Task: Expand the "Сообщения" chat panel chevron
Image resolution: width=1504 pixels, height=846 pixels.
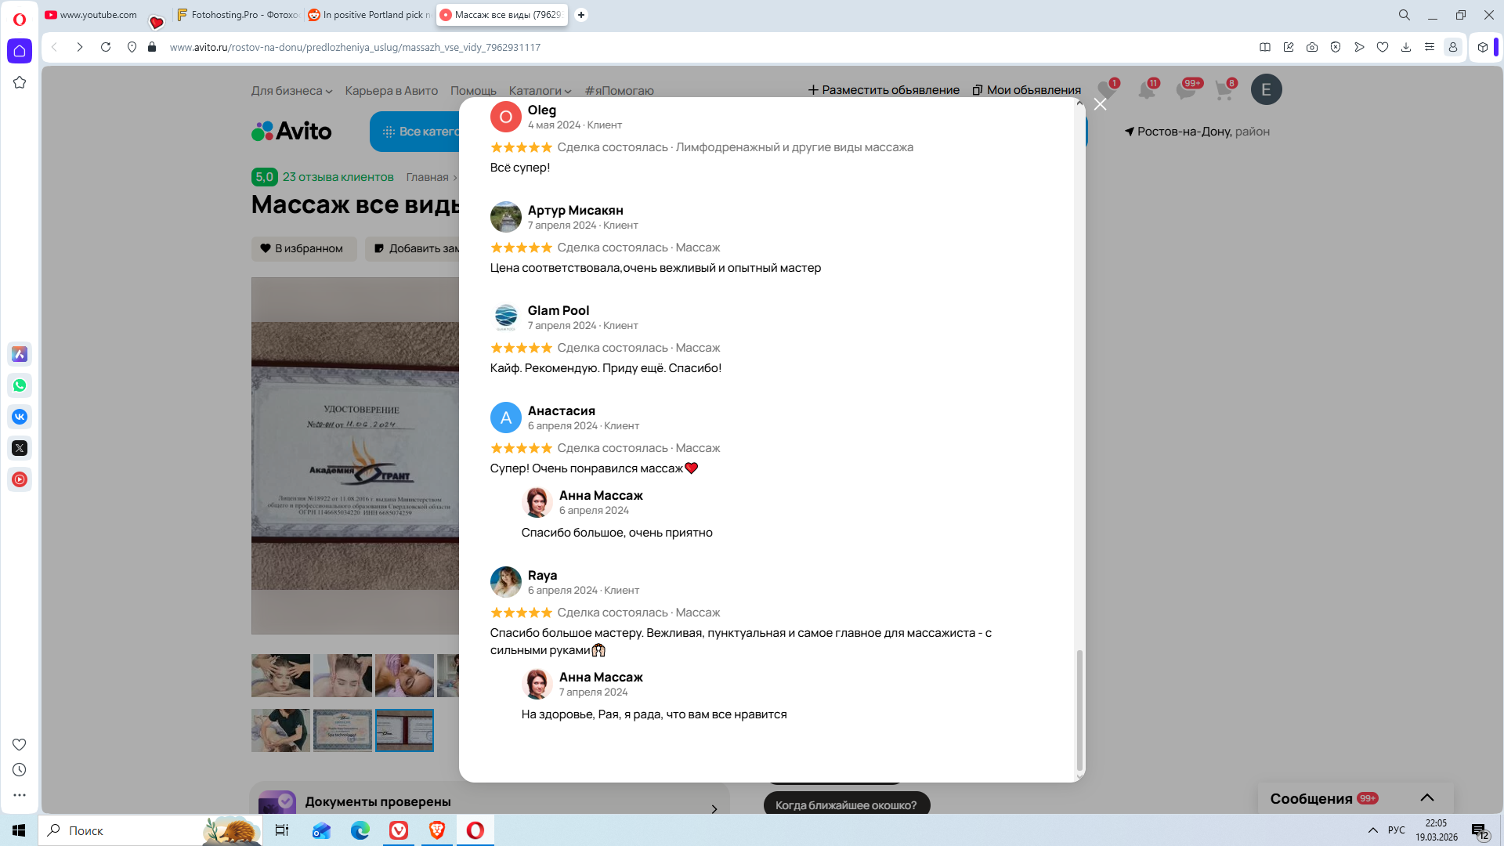Action: 1427,797
